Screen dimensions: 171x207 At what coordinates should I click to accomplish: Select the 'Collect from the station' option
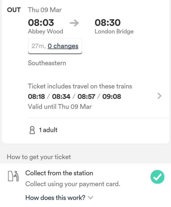[59, 173]
